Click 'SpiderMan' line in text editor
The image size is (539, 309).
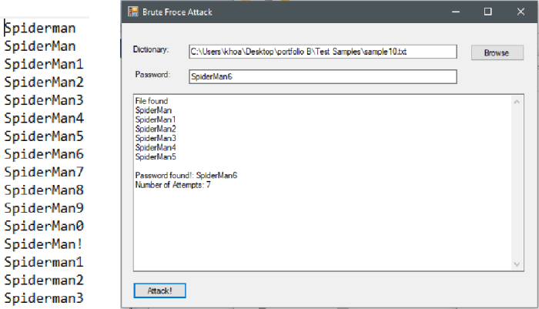point(40,46)
